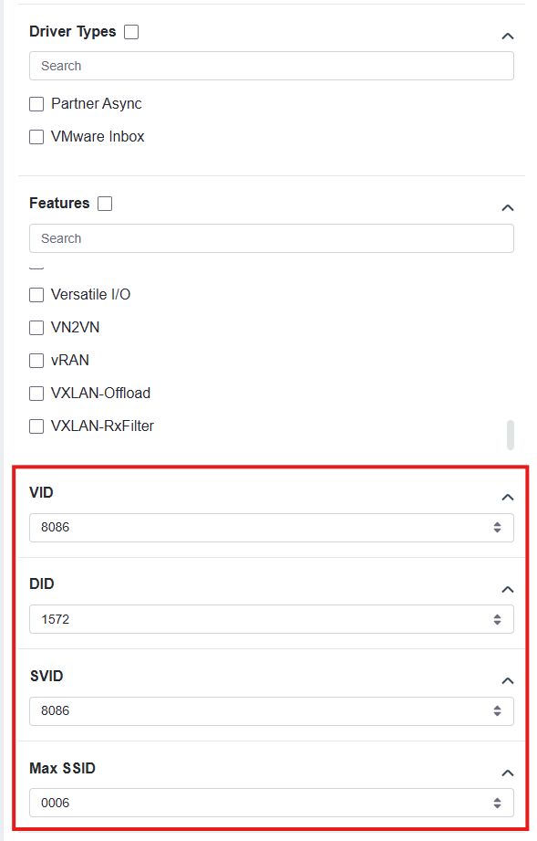Collapse the DID section
Screen dimensions: 537x841
pos(508,589)
